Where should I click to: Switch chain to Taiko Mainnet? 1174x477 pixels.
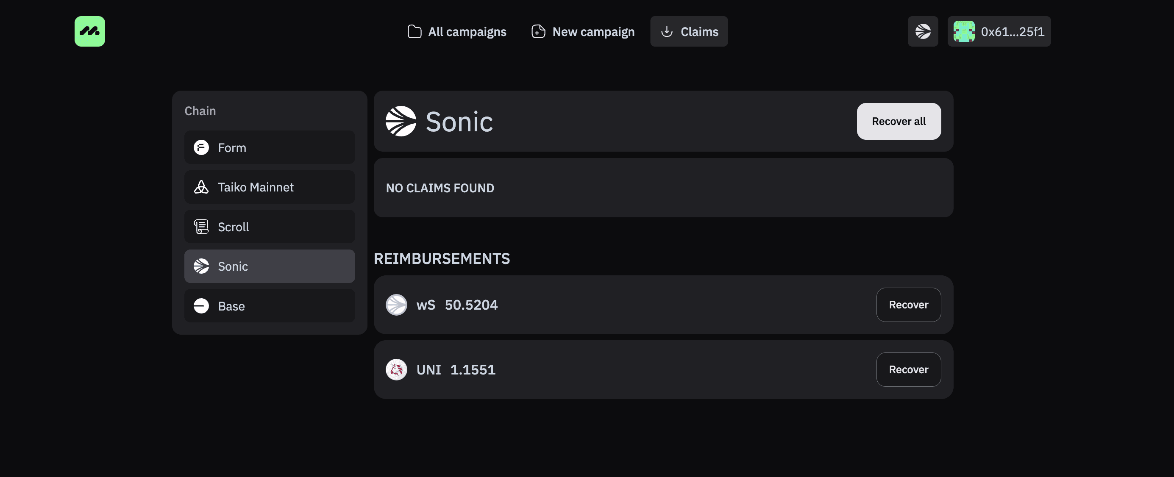pos(269,187)
